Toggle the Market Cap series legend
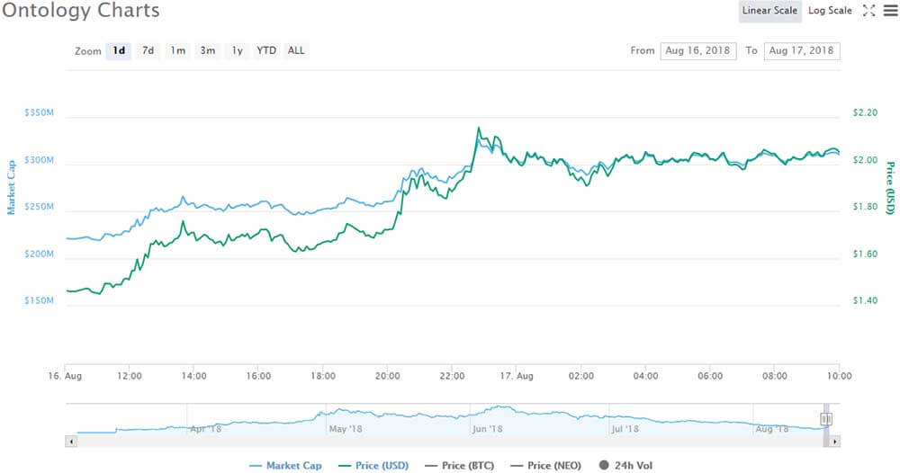The height and width of the screenshot is (473, 900). (x=286, y=466)
